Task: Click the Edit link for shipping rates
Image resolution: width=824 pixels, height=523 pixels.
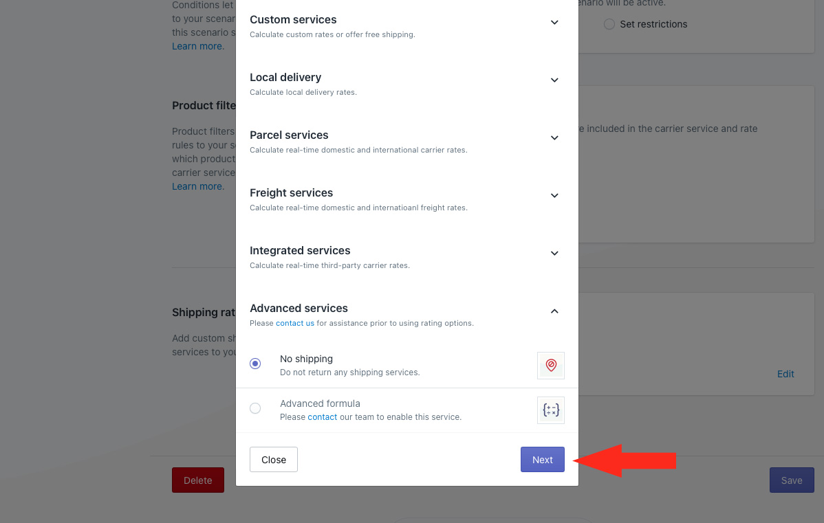Action: 785,374
